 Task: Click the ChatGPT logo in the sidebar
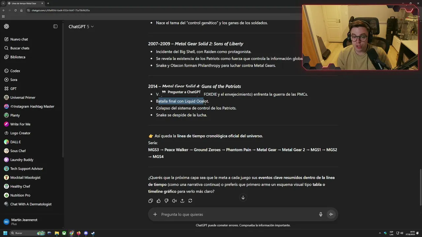tap(7, 26)
